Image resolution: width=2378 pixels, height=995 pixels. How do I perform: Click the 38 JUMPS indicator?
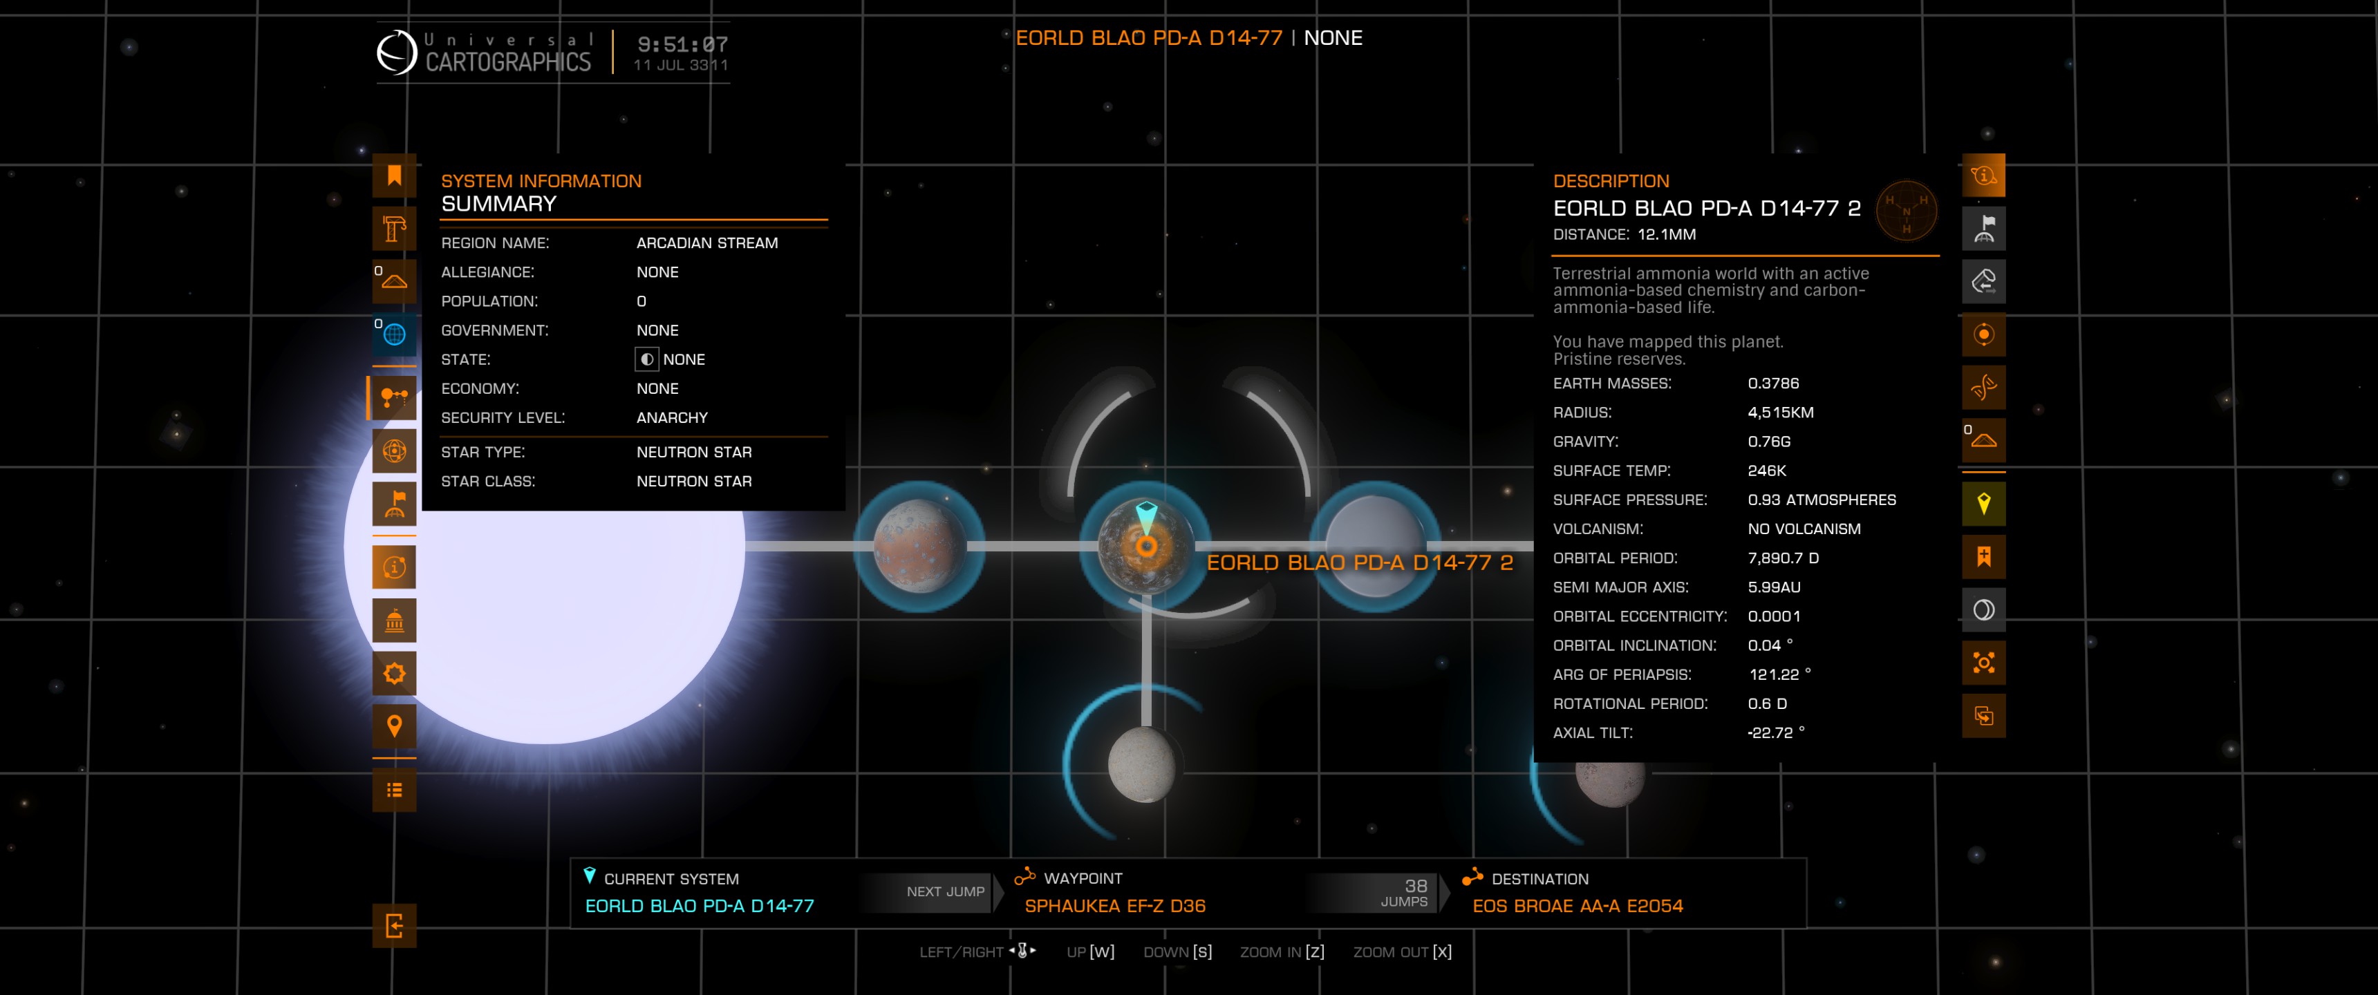[x=1404, y=893]
